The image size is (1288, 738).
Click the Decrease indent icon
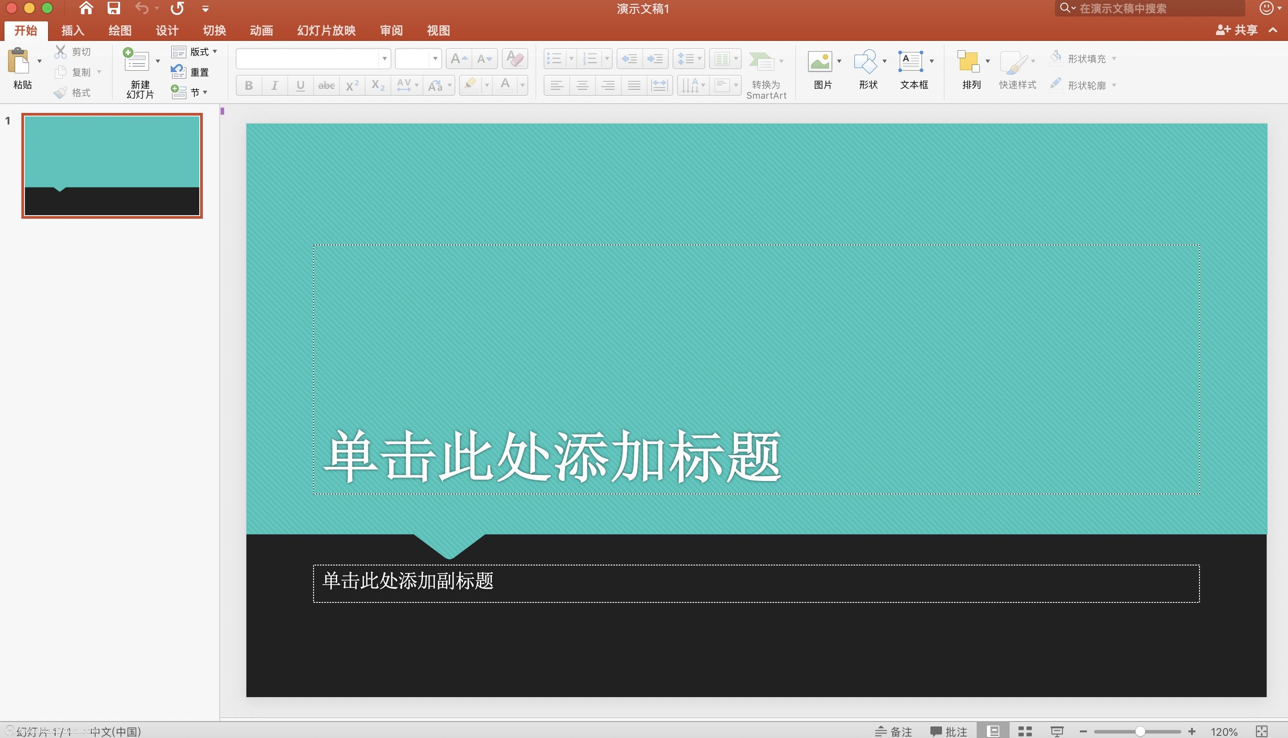click(629, 59)
